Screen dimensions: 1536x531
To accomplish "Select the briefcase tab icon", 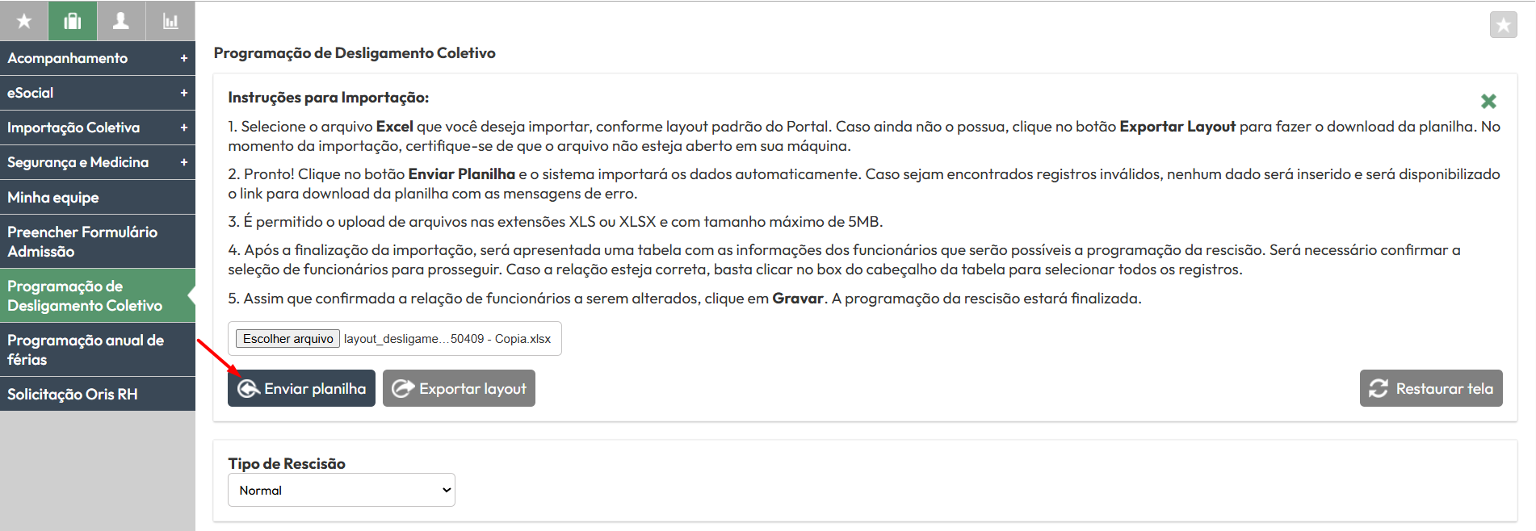I will coord(73,21).
